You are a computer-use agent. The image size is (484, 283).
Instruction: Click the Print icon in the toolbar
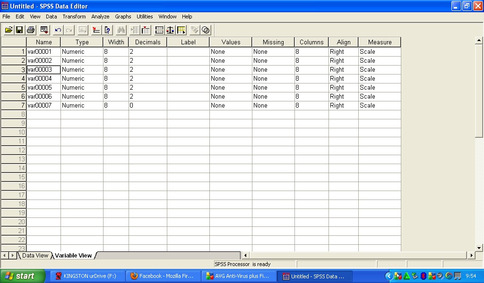click(31, 30)
